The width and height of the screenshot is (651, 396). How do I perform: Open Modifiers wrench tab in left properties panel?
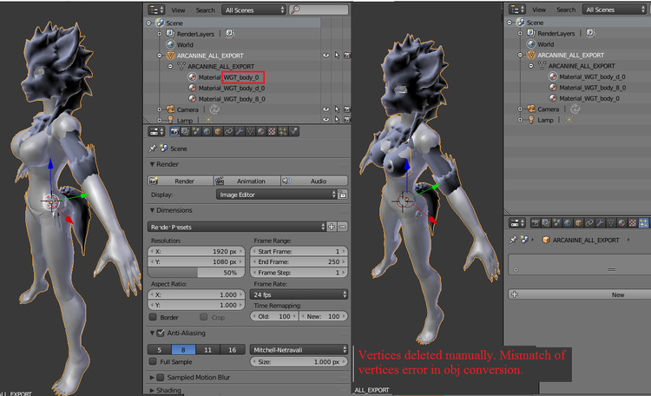click(x=240, y=131)
